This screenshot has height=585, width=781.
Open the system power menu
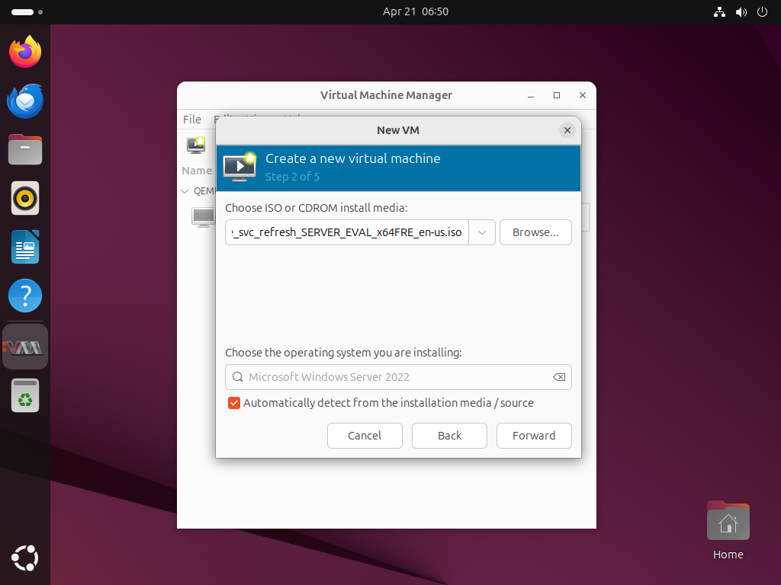point(762,12)
